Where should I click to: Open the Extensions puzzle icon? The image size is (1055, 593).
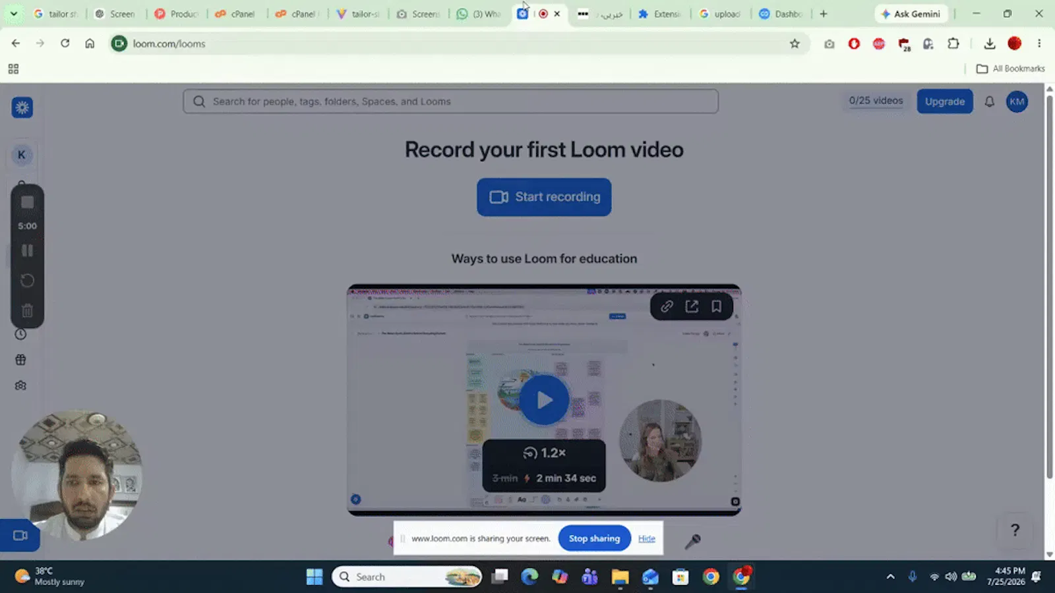[x=953, y=43]
